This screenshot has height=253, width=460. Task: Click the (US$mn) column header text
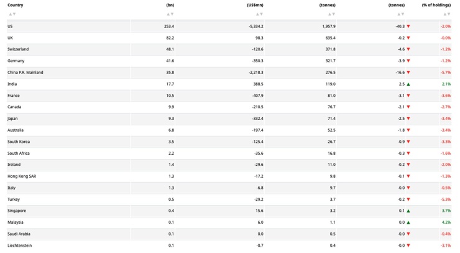pyautogui.click(x=255, y=5)
